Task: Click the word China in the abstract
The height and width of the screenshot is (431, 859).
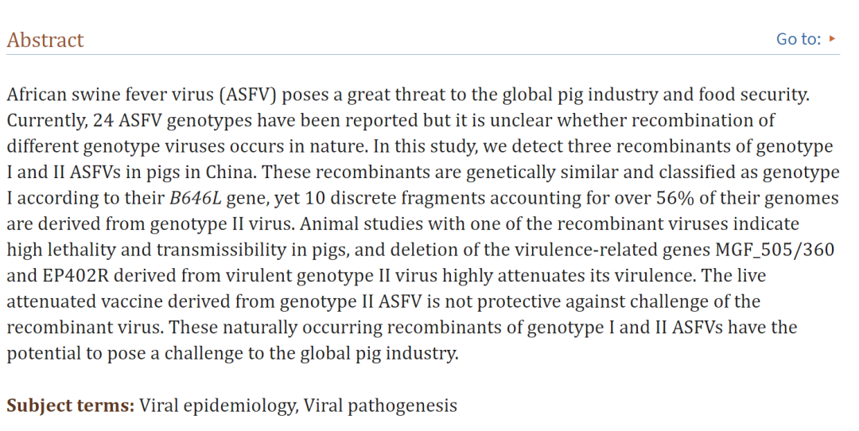Action: [231, 172]
